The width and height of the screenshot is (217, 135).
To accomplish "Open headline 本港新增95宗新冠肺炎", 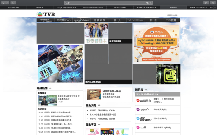I will click(x=69, y=97).
